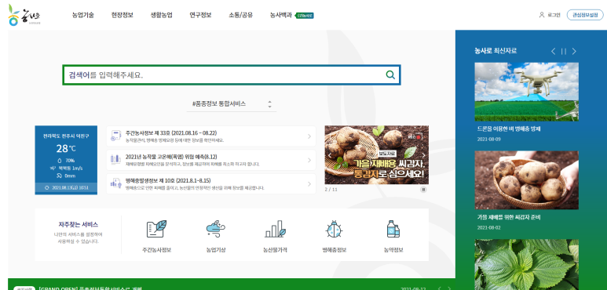The width and height of the screenshot is (607, 290).
Task: Open the 농사백과 menu
Action: tap(280, 16)
